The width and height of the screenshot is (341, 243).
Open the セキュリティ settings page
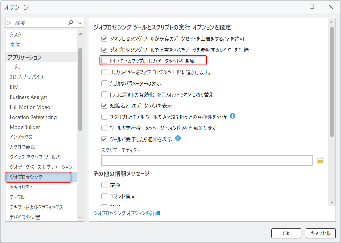pos(21,187)
